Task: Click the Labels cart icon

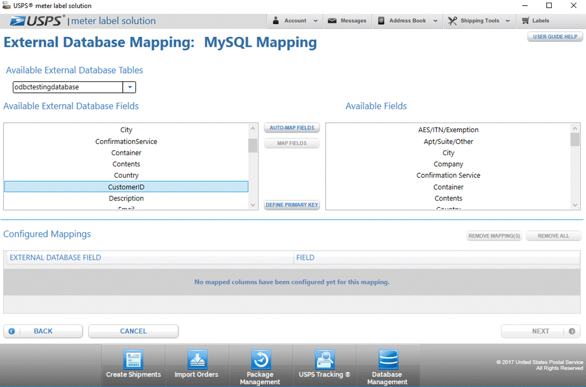Action: (x=525, y=20)
